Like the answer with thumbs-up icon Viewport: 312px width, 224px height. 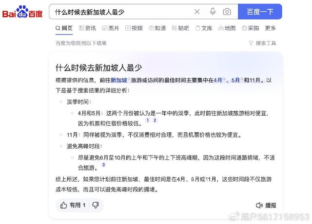[x=63, y=205]
